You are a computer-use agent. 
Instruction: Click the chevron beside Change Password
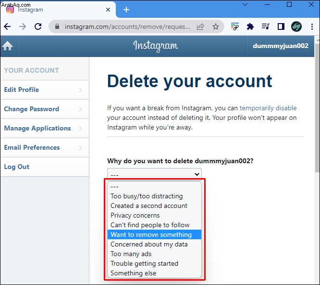80,109
